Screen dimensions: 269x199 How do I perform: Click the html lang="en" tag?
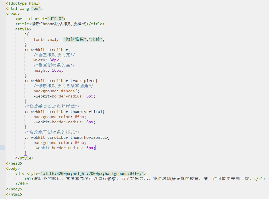coord(24,8)
